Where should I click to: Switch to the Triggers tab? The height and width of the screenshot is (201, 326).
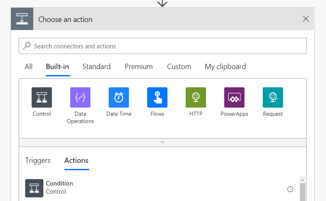(38, 160)
